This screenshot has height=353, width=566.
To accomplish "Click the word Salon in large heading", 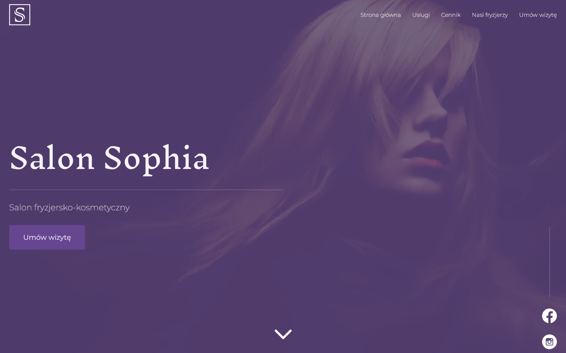I will (52, 158).
